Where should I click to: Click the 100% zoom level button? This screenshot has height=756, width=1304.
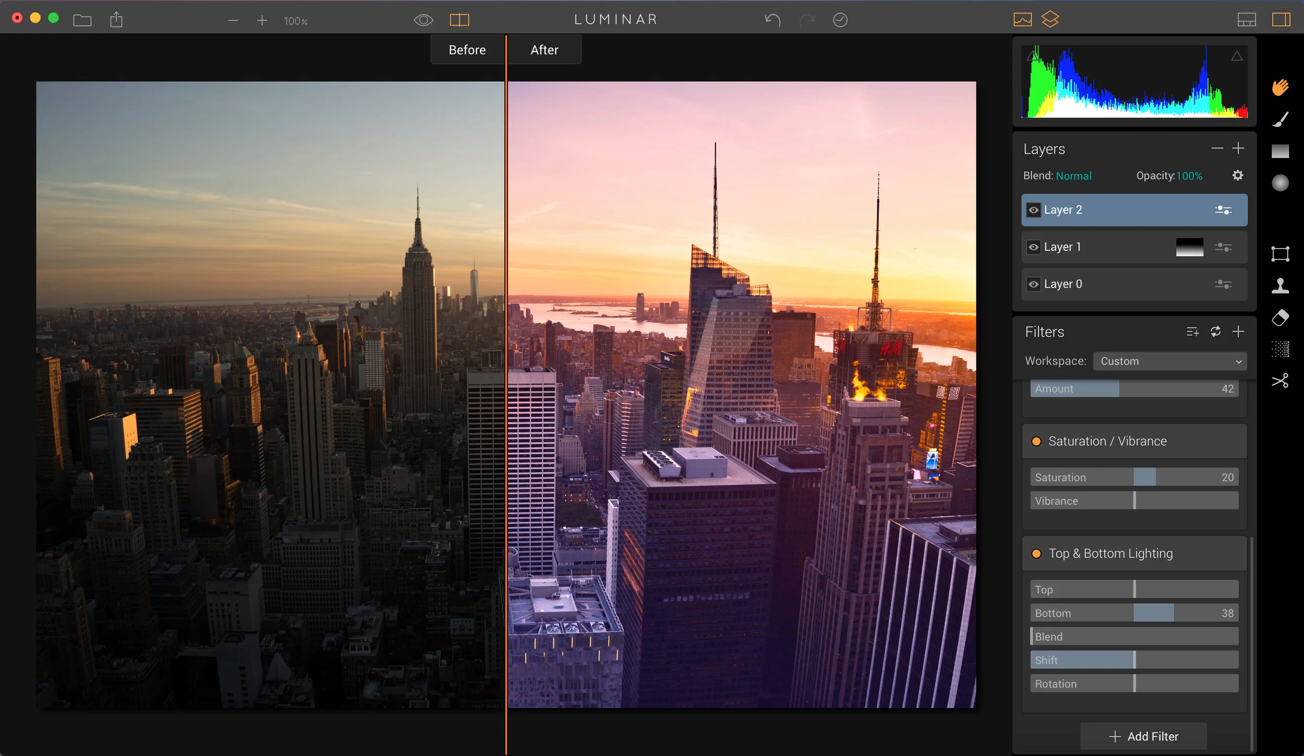point(295,21)
